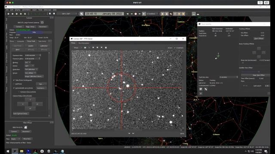Click Image Calibration Library button
The height and width of the screenshot is (154, 275).
click(x=34, y=77)
